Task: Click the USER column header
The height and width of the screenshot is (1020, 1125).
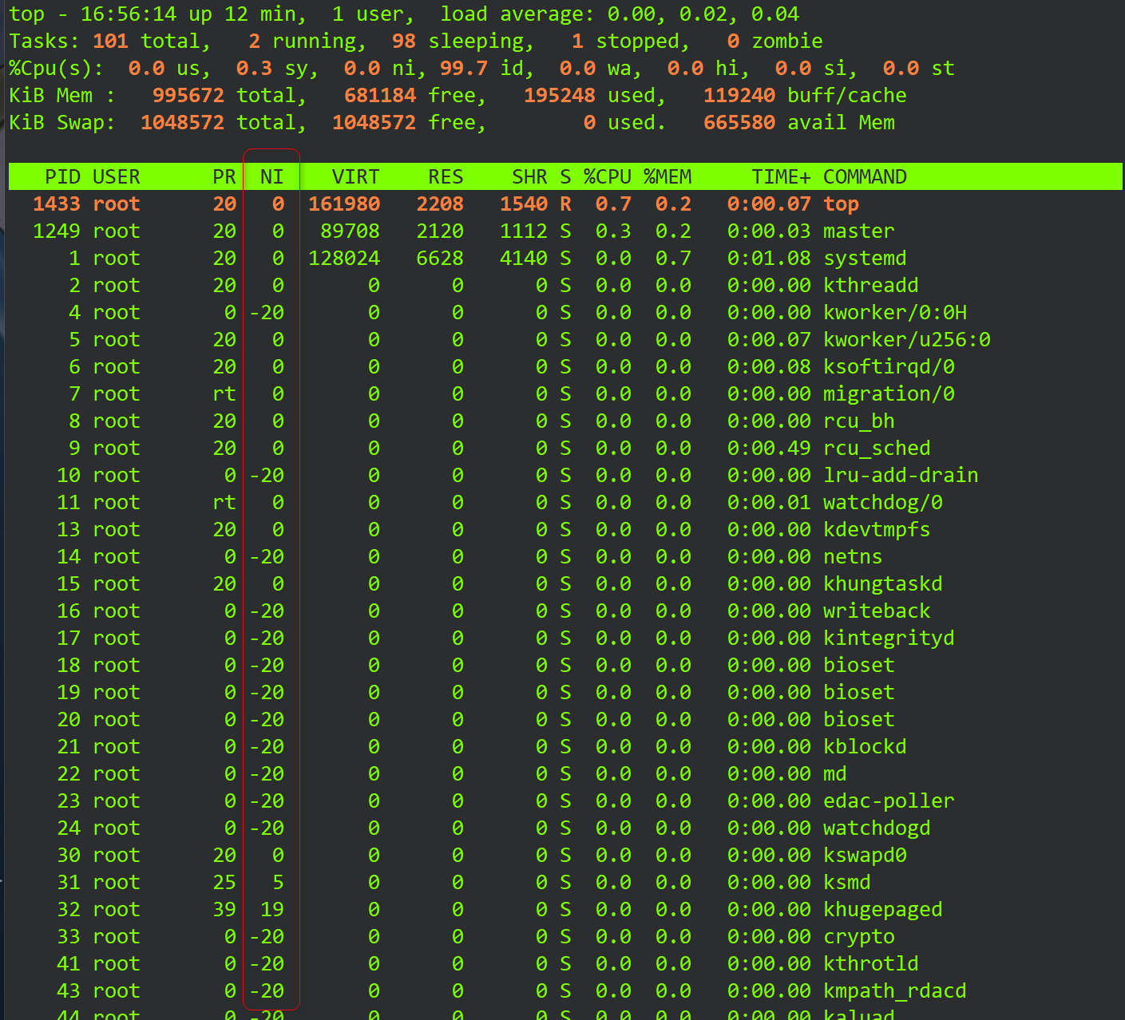Action: coord(117,176)
